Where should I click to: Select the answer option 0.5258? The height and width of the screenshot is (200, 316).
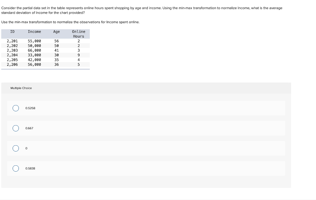(x=16, y=108)
